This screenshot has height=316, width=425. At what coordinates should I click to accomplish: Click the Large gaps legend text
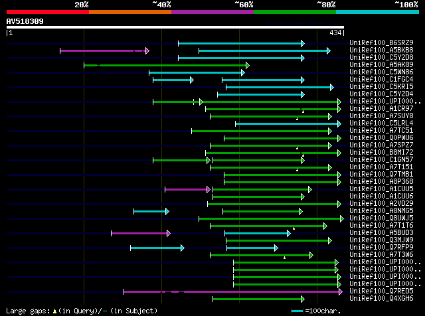(82, 311)
